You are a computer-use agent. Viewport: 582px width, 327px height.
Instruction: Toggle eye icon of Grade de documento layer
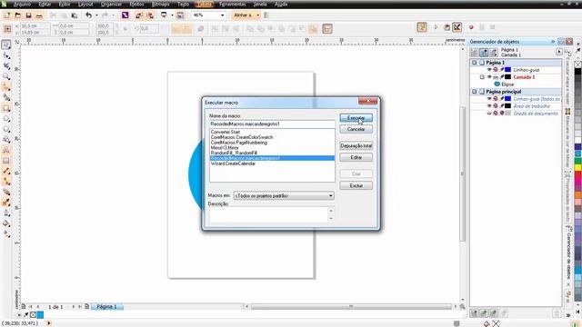pos(489,113)
